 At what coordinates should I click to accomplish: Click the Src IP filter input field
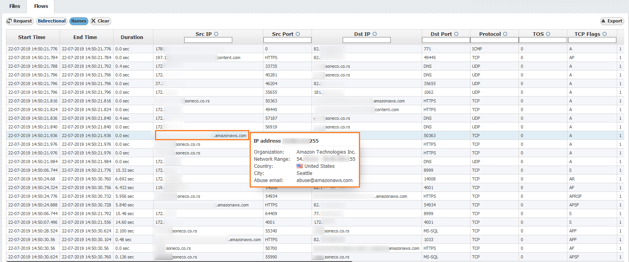(x=208, y=40)
